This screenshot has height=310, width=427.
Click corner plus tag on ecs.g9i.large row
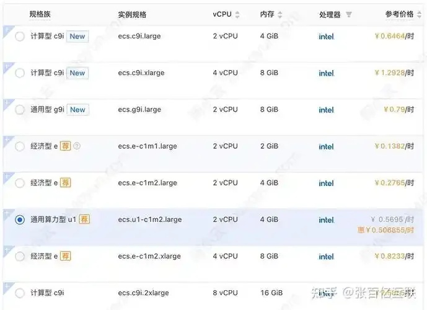(x=7, y=104)
